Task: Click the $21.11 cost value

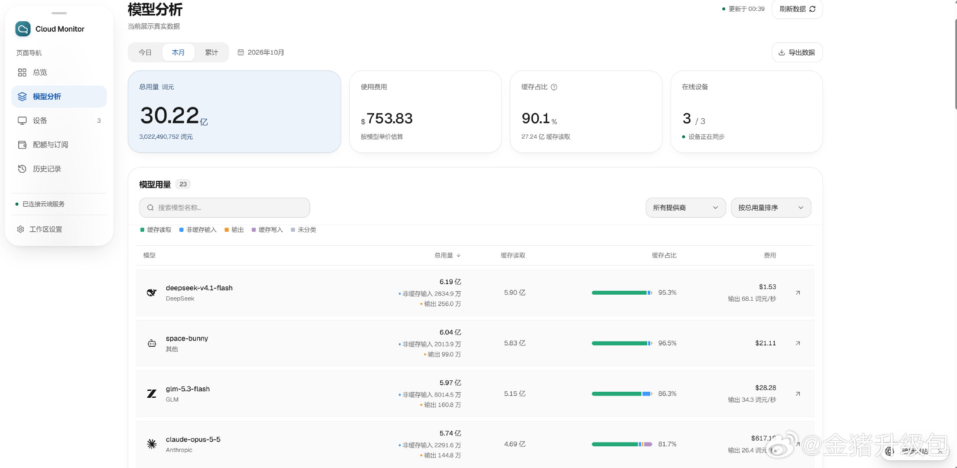Action: [x=766, y=343]
